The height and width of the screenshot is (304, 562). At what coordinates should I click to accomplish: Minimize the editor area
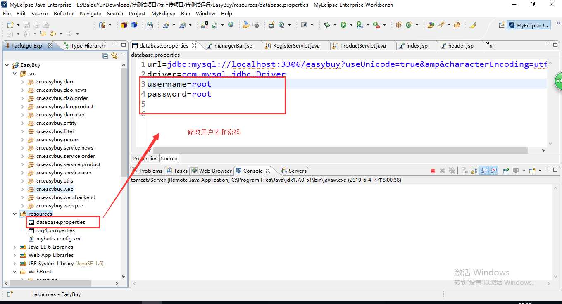point(548,44)
